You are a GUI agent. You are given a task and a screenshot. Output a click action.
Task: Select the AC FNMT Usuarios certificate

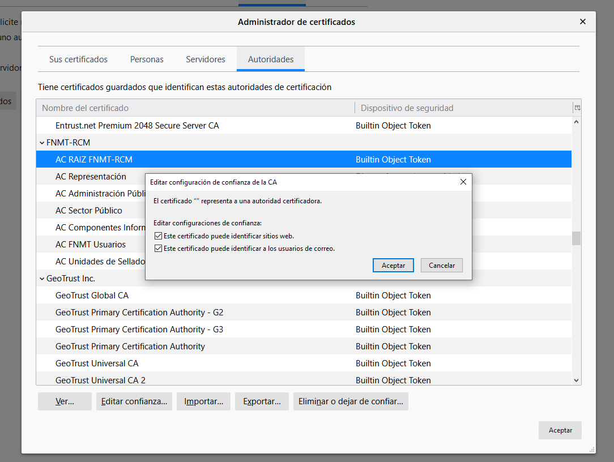[x=91, y=245]
